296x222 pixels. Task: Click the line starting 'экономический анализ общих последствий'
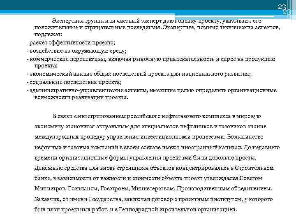tap(140, 74)
